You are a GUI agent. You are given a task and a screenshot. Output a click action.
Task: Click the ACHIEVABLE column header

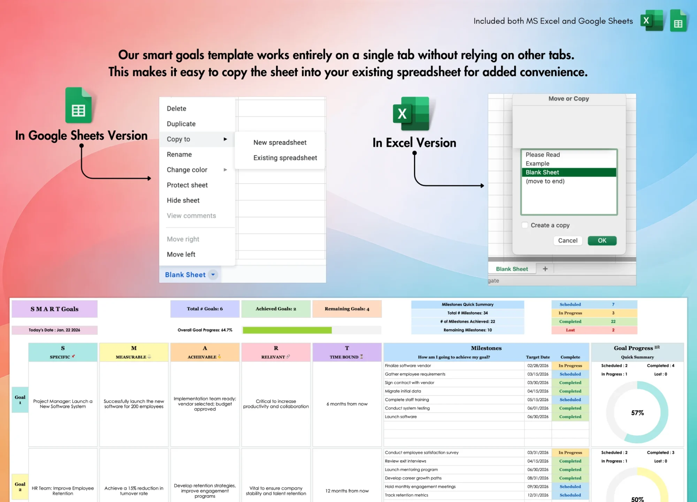point(205,352)
